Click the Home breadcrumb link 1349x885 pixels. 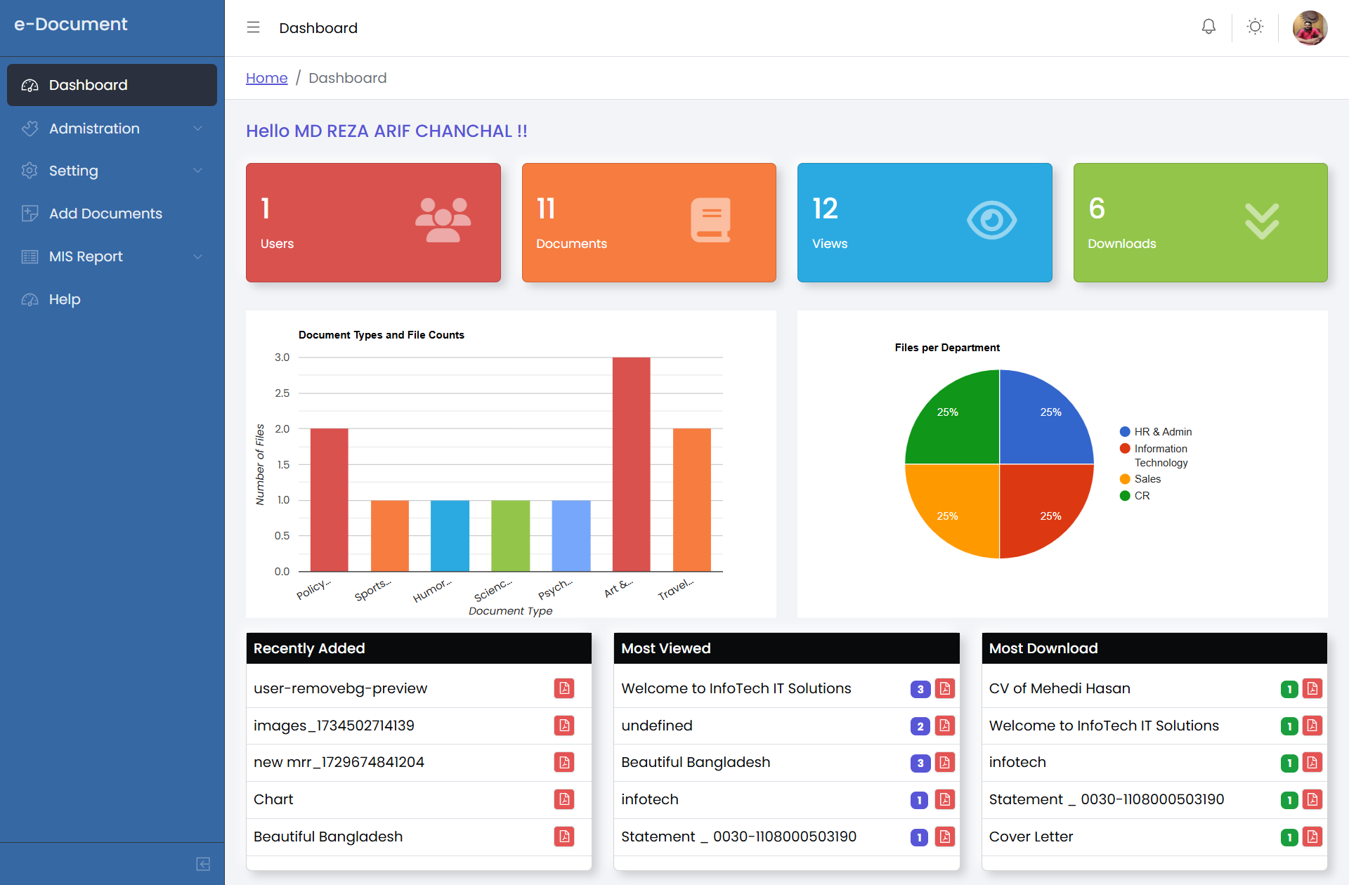point(266,78)
